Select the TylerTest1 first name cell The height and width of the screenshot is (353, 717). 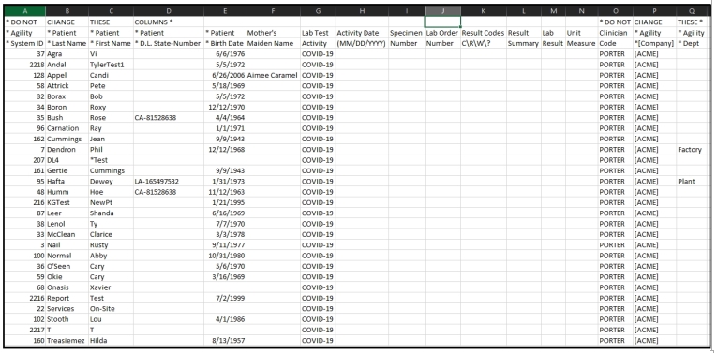pyautogui.click(x=112, y=65)
